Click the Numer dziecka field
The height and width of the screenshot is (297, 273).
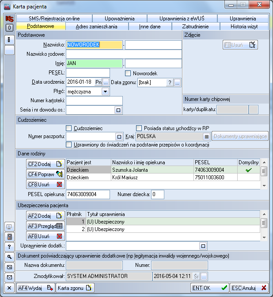[158, 194]
